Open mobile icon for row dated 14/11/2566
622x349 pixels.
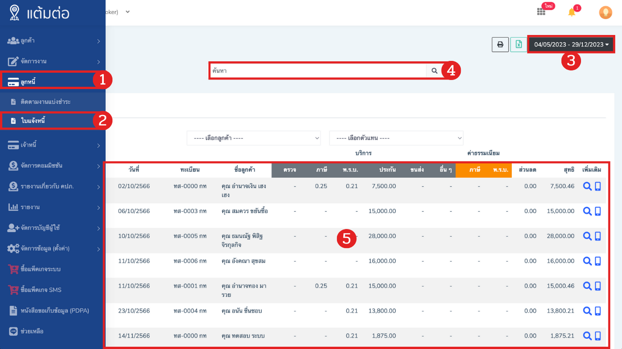point(598,336)
